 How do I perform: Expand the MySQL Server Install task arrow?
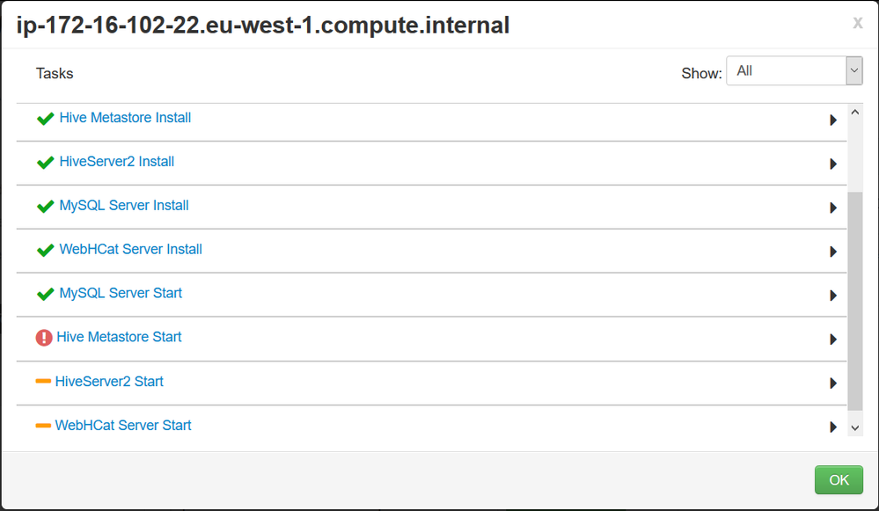coord(832,208)
